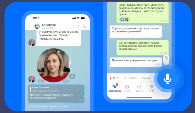Click the Стратегия chat title
195x113 pixels.
[49, 25]
